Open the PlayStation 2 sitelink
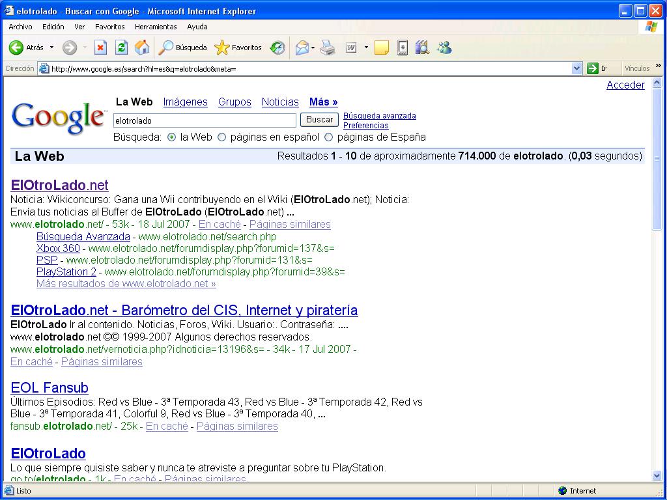The width and height of the screenshot is (667, 500). click(x=66, y=271)
